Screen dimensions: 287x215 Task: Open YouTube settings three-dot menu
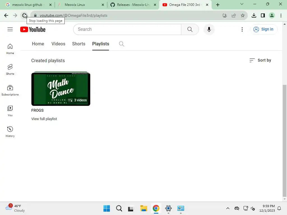242,29
